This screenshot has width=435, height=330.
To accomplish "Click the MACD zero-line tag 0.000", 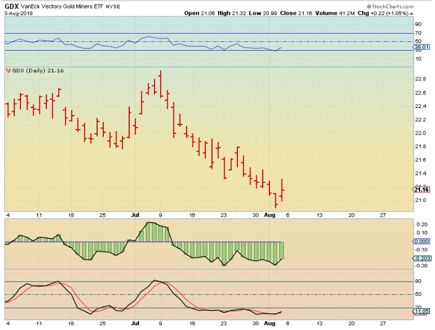I will 422,241.
